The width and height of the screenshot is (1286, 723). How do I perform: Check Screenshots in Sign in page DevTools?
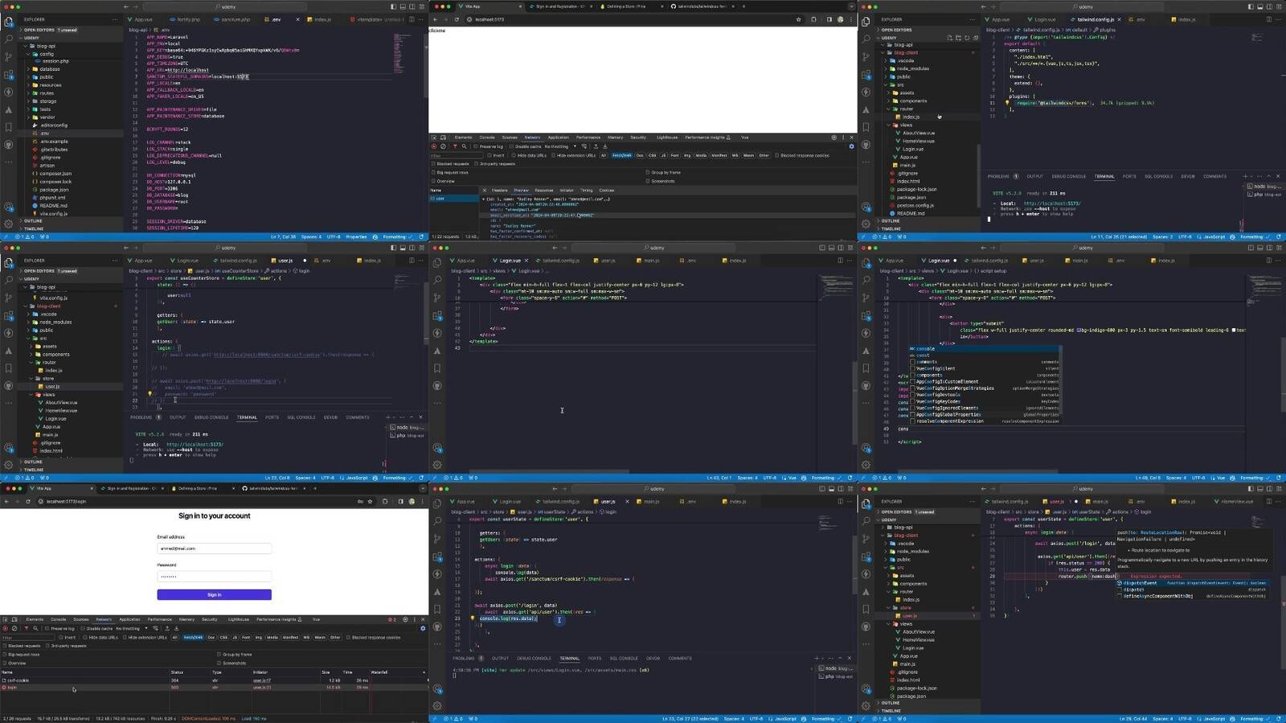point(219,663)
